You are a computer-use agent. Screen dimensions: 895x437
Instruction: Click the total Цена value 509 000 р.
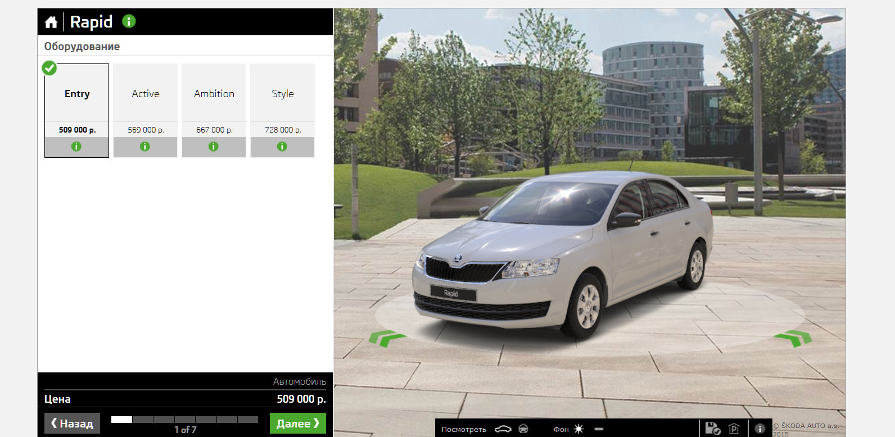(x=301, y=399)
